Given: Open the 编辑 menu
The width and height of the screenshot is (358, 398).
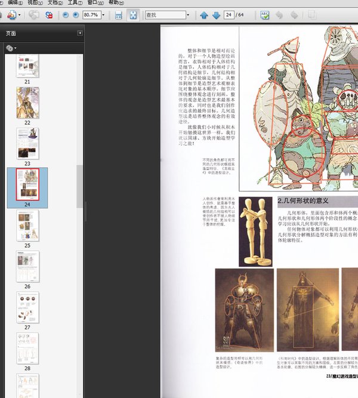Looking at the screenshot, I should 15,2.
